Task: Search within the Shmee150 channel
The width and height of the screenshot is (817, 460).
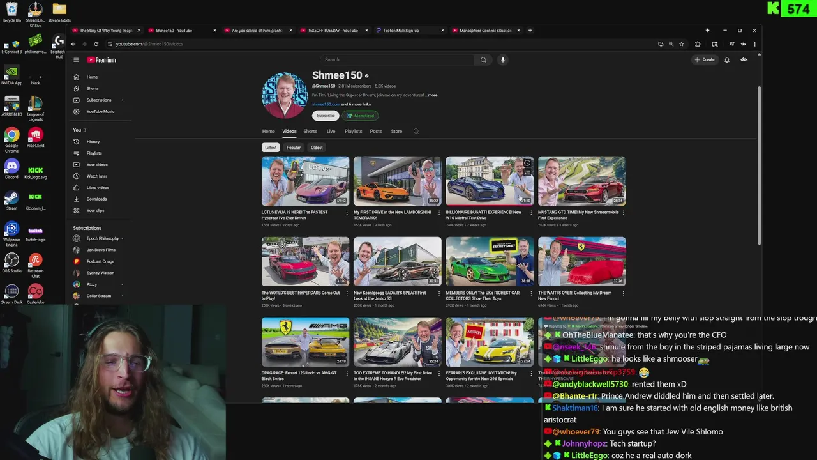Action: [416, 131]
